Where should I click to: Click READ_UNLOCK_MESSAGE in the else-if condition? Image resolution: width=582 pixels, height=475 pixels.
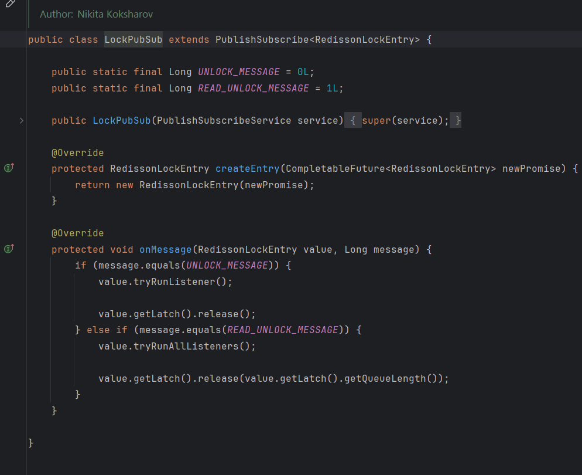point(282,330)
